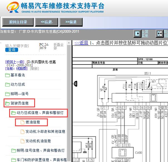This screenshot has width=168, height=162.
Task: Click the full-screen menu toggle icon
Action: point(137,34)
